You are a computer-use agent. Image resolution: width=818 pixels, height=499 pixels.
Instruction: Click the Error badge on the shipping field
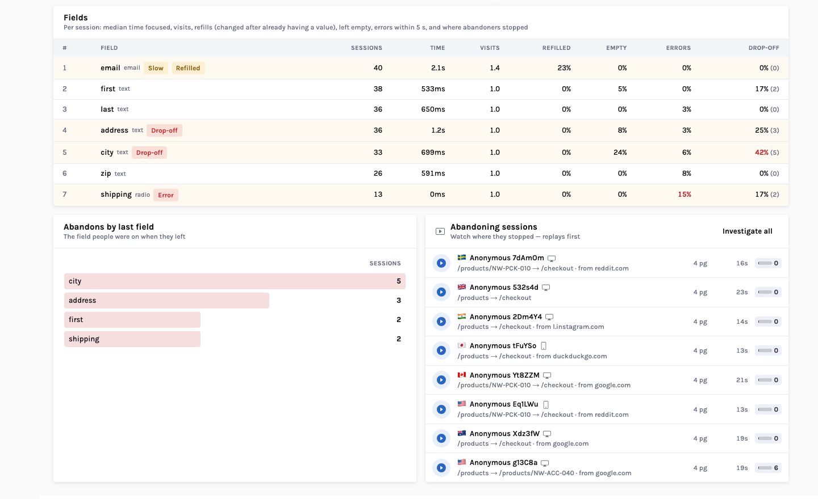(x=166, y=195)
